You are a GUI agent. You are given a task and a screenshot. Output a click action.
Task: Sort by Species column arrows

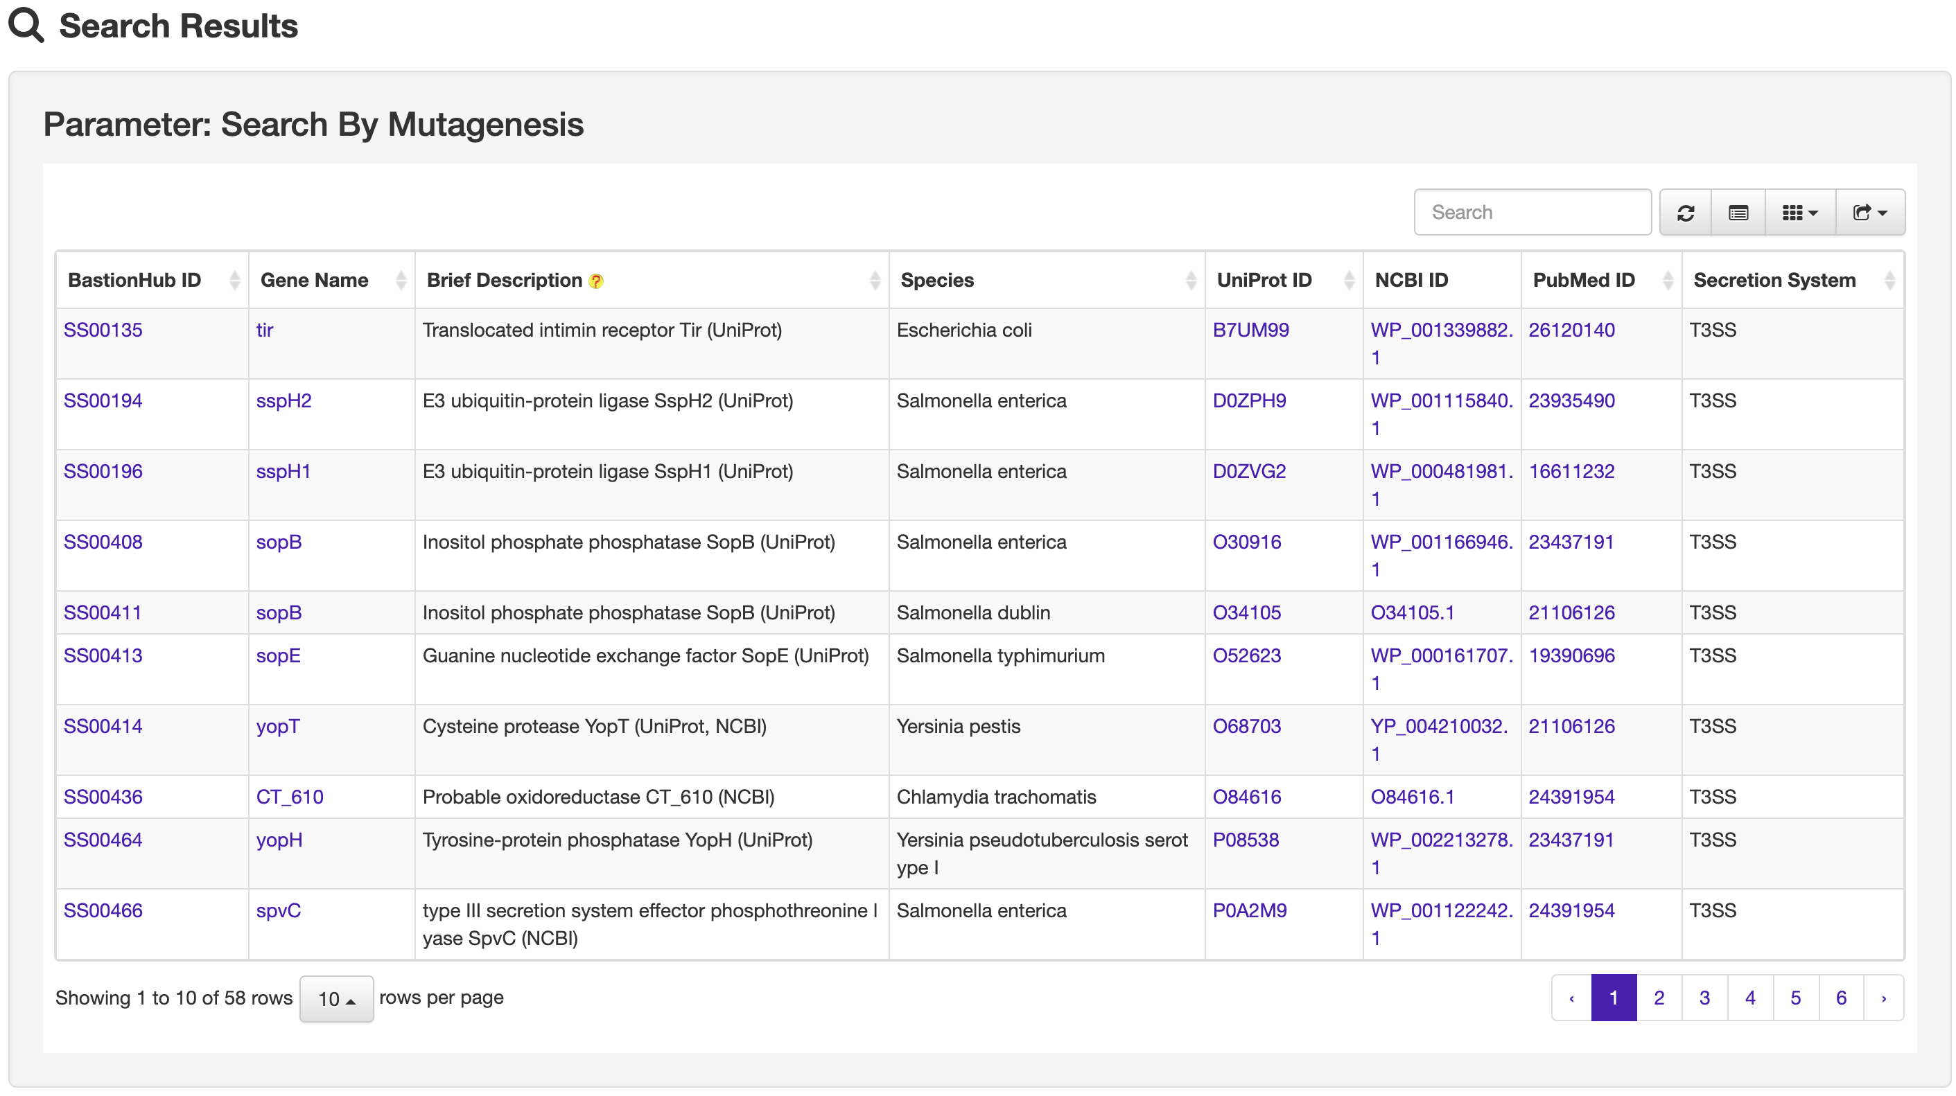1191,281
